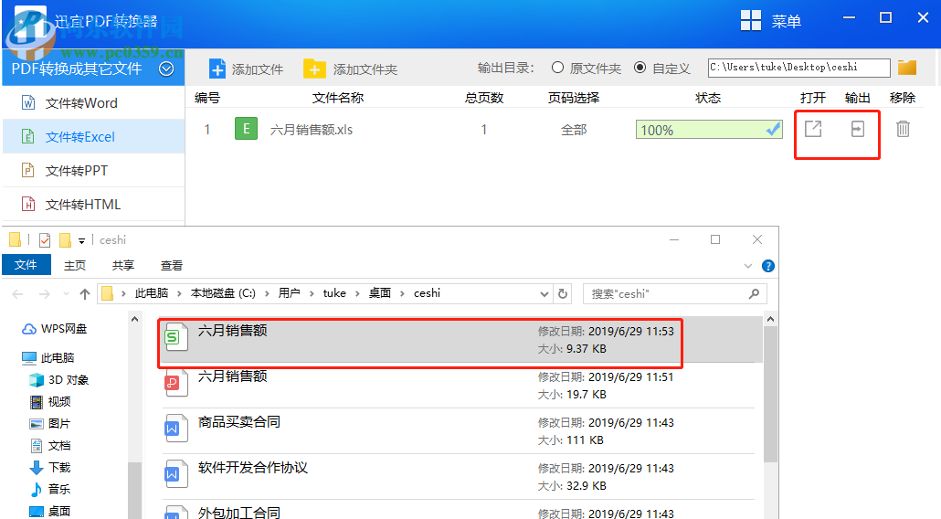Refresh the ceshi folder
941x519 pixels.
pos(563,294)
